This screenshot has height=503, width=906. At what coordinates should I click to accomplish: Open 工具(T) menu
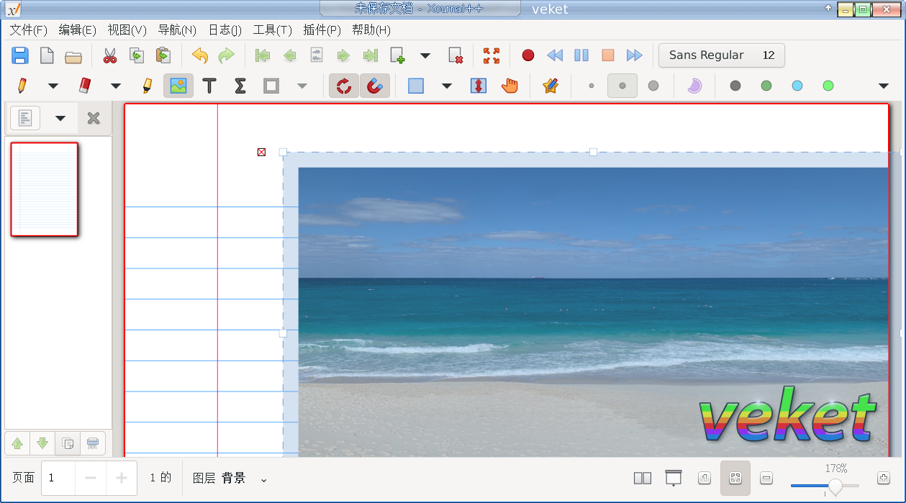pyautogui.click(x=272, y=30)
